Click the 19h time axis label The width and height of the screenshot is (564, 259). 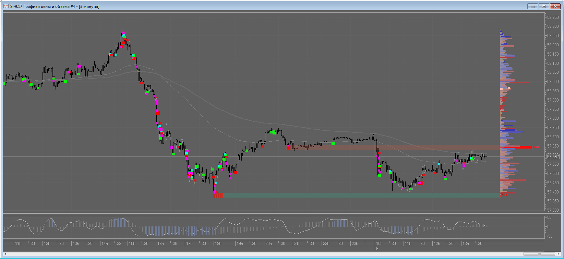point(239,244)
